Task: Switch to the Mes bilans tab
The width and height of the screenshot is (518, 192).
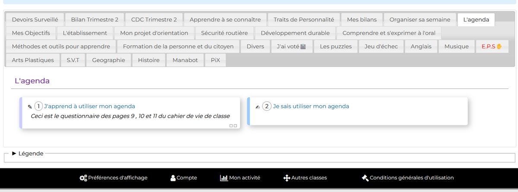Action: tap(362, 19)
